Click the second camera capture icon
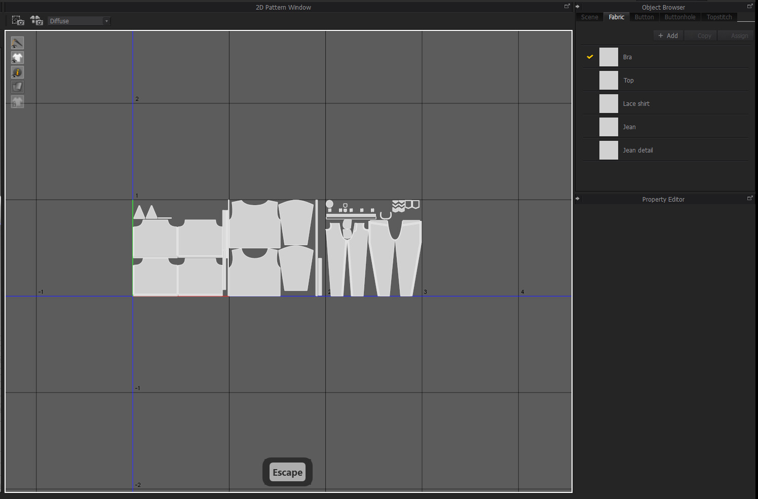Screen dimensions: 758x499 click(x=36, y=20)
